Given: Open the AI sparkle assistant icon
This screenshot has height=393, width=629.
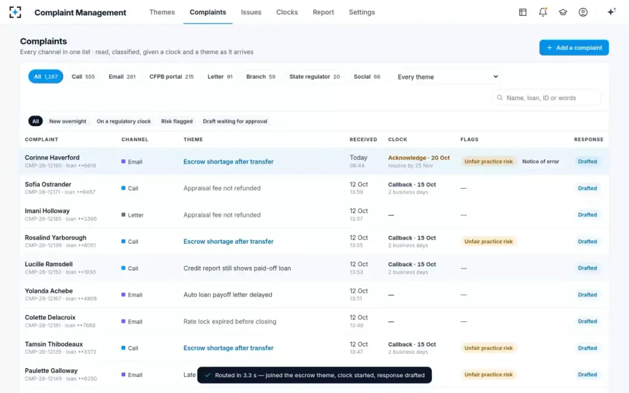Looking at the screenshot, I should pos(611,12).
